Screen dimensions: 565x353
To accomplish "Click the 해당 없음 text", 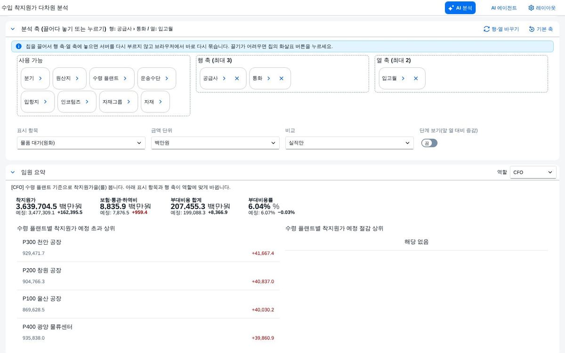I will pyautogui.click(x=417, y=242).
